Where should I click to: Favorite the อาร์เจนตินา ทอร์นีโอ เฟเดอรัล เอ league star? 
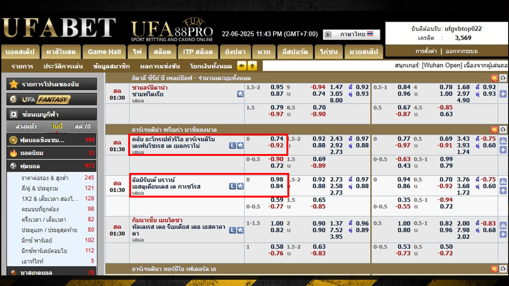(494, 269)
